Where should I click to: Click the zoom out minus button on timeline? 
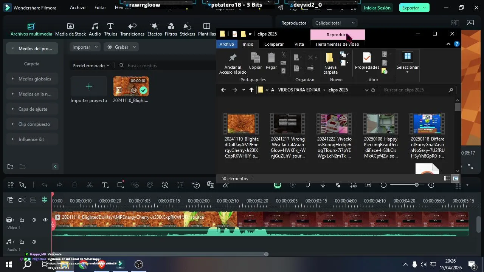(383, 185)
